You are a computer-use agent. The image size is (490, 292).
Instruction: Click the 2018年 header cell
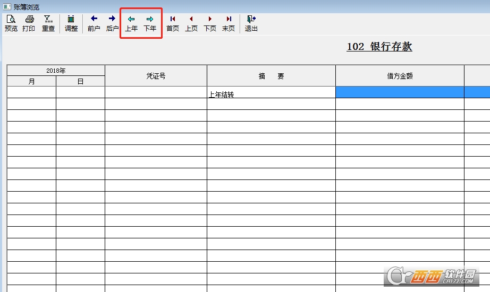(x=56, y=70)
